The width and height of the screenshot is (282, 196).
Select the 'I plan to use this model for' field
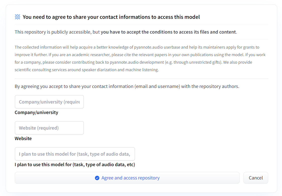click(x=75, y=154)
